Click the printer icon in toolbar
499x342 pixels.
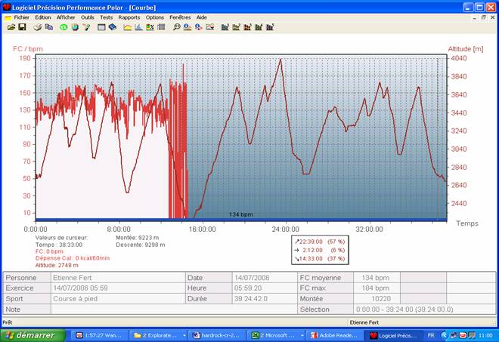pos(37,27)
